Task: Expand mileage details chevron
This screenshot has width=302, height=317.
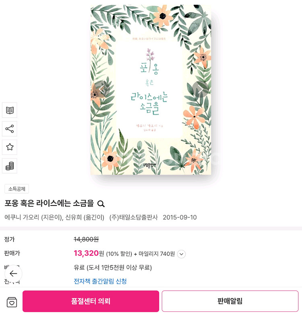Action: (x=181, y=254)
